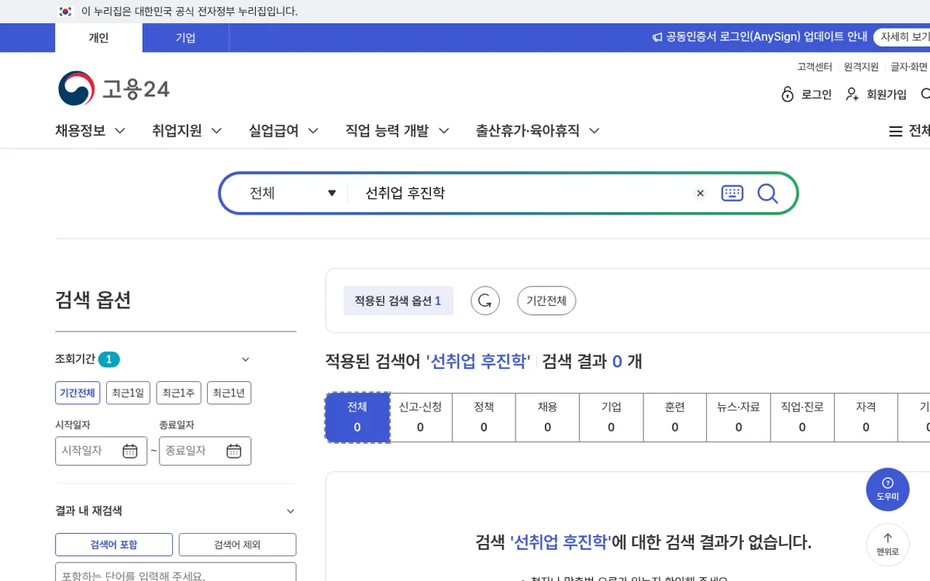Image resolution: width=930 pixels, height=581 pixels.
Task: Click the Korean flag icon
Action: tap(66, 12)
